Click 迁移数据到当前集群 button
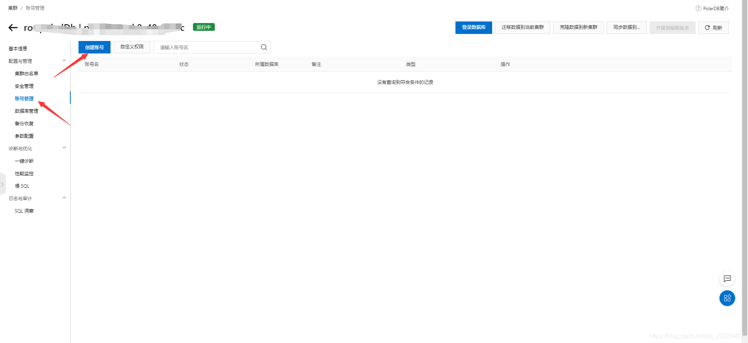Image resolution: width=748 pixels, height=343 pixels. (523, 27)
